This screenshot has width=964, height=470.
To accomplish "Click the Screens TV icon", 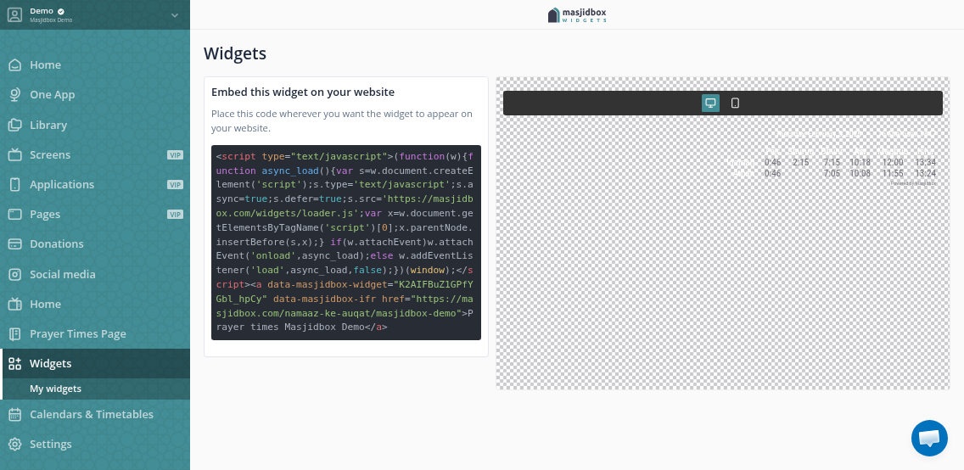I will pyautogui.click(x=14, y=154).
